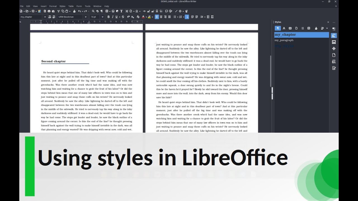Image resolution: width=358 pixels, height=201 pixels.
Task: Click the Update Selected Style icon
Action: click(x=50, y=17)
